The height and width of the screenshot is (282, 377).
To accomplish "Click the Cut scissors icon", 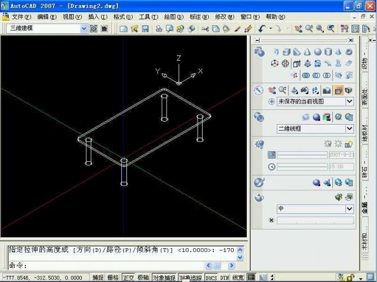I will [x=205, y=28].
